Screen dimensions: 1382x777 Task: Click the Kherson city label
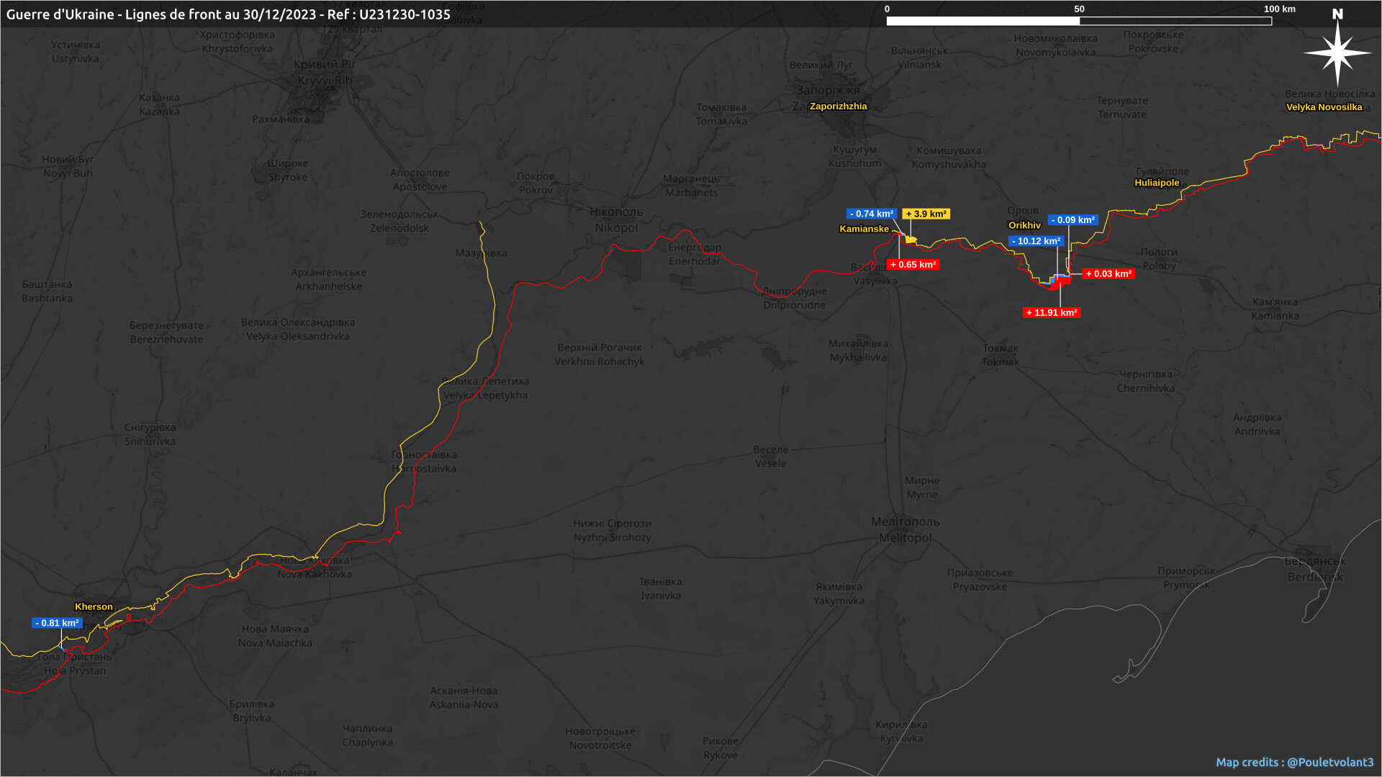tap(94, 607)
